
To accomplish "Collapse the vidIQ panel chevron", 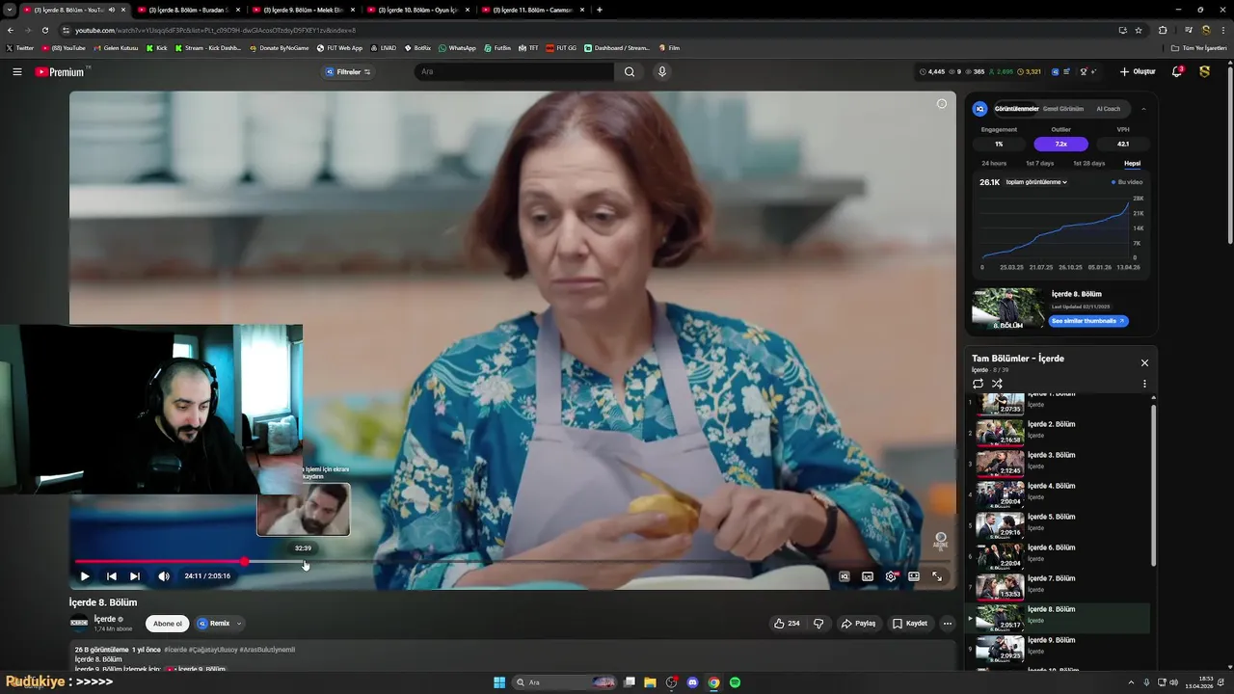I will tap(1143, 109).
